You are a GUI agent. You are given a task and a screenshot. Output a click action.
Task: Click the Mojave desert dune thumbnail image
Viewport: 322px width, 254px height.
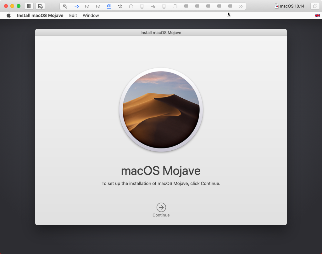[x=161, y=110]
